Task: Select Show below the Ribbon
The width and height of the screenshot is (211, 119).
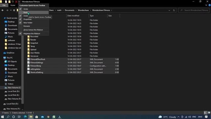Action: 34,30
